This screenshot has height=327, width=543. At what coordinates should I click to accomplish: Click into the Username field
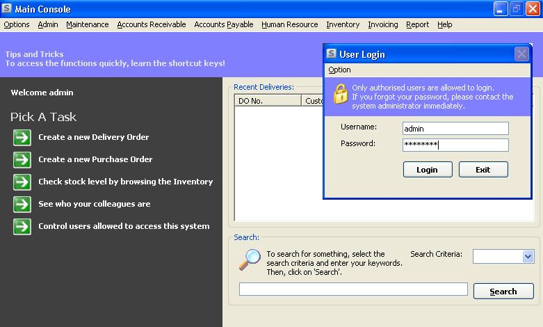[x=455, y=129]
